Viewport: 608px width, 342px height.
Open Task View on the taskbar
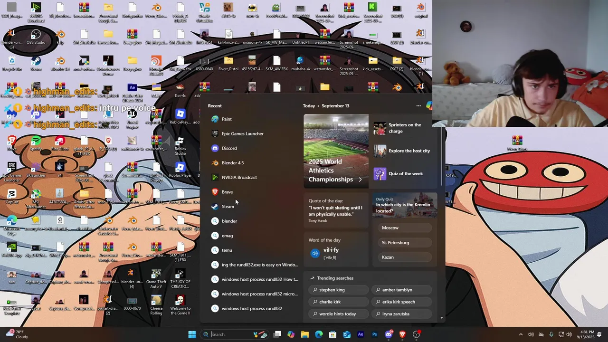(x=277, y=334)
